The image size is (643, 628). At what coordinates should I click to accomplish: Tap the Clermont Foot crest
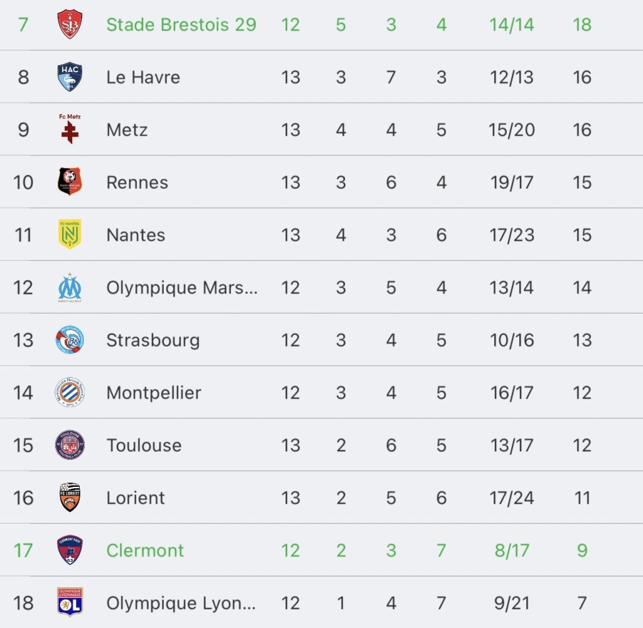pyautogui.click(x=70, y=550)
